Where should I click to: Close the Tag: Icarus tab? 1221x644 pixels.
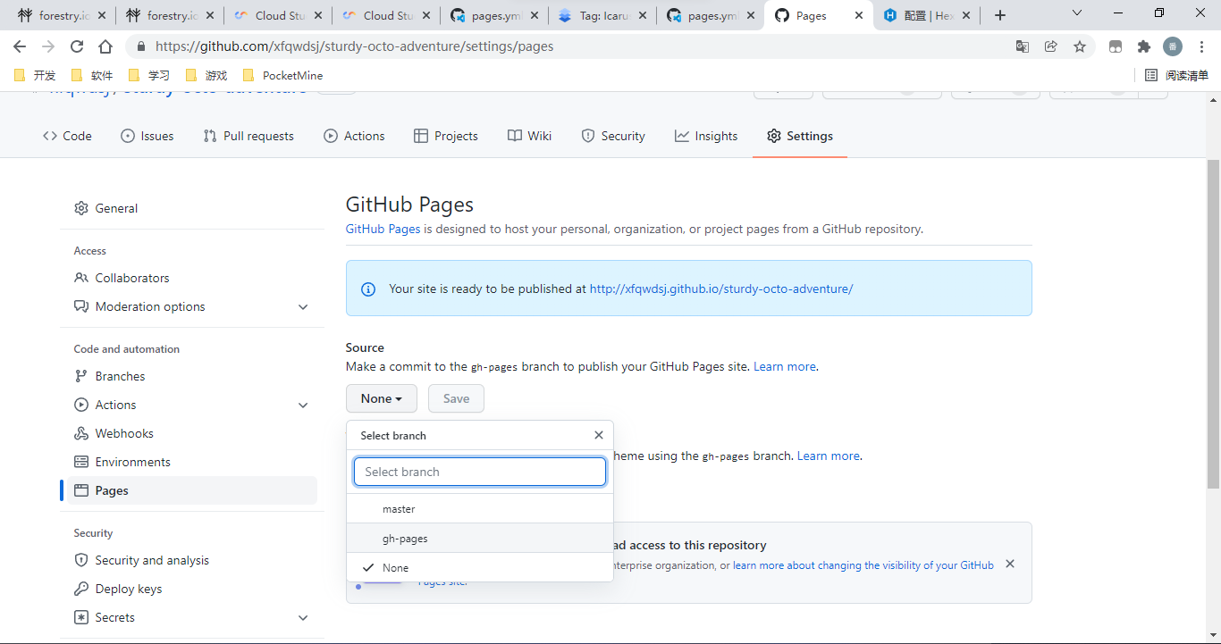click(x=642, y=16)
